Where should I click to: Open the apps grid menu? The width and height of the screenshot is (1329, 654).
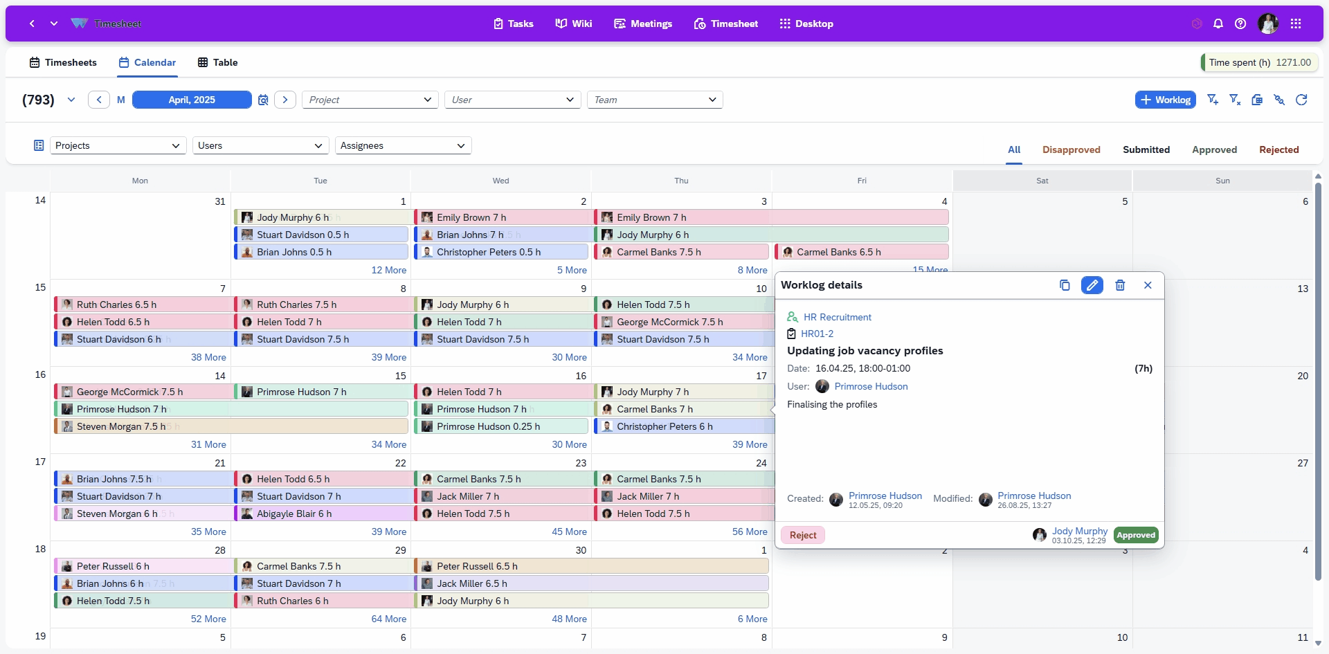coord(1296,24)
